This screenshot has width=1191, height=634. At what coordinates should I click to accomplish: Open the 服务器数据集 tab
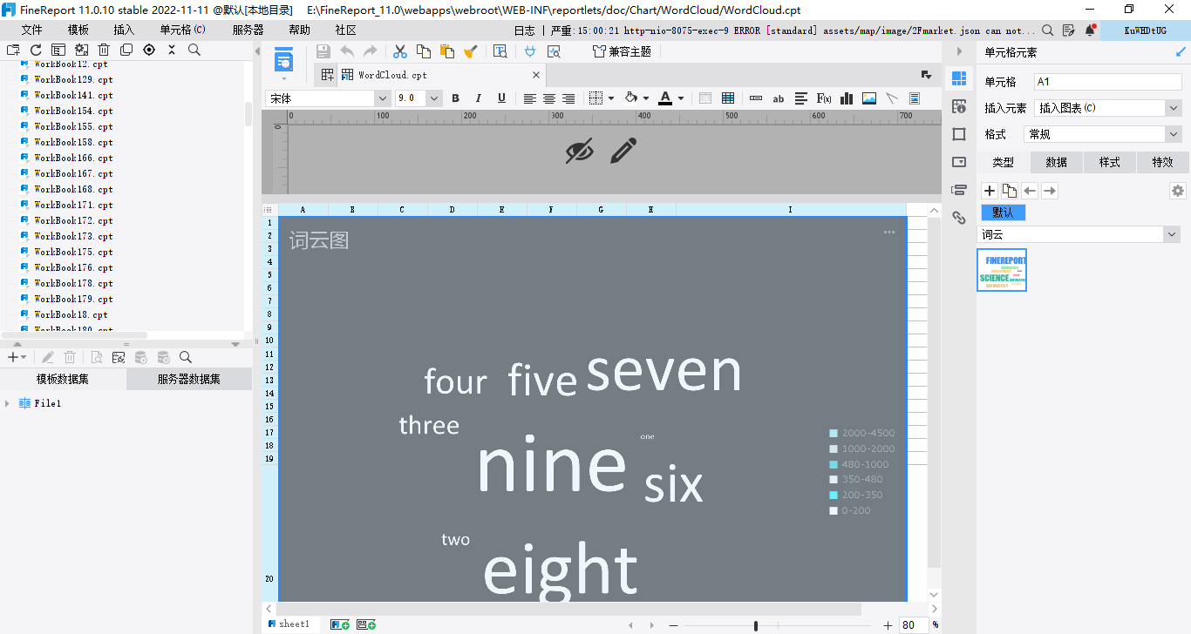pos(188,379)
